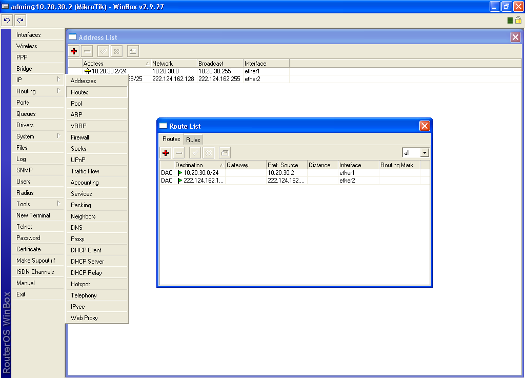525x378 pixels.
Task: Select the 10.20.30.0/24 route row
Action: tap(295, 173)
